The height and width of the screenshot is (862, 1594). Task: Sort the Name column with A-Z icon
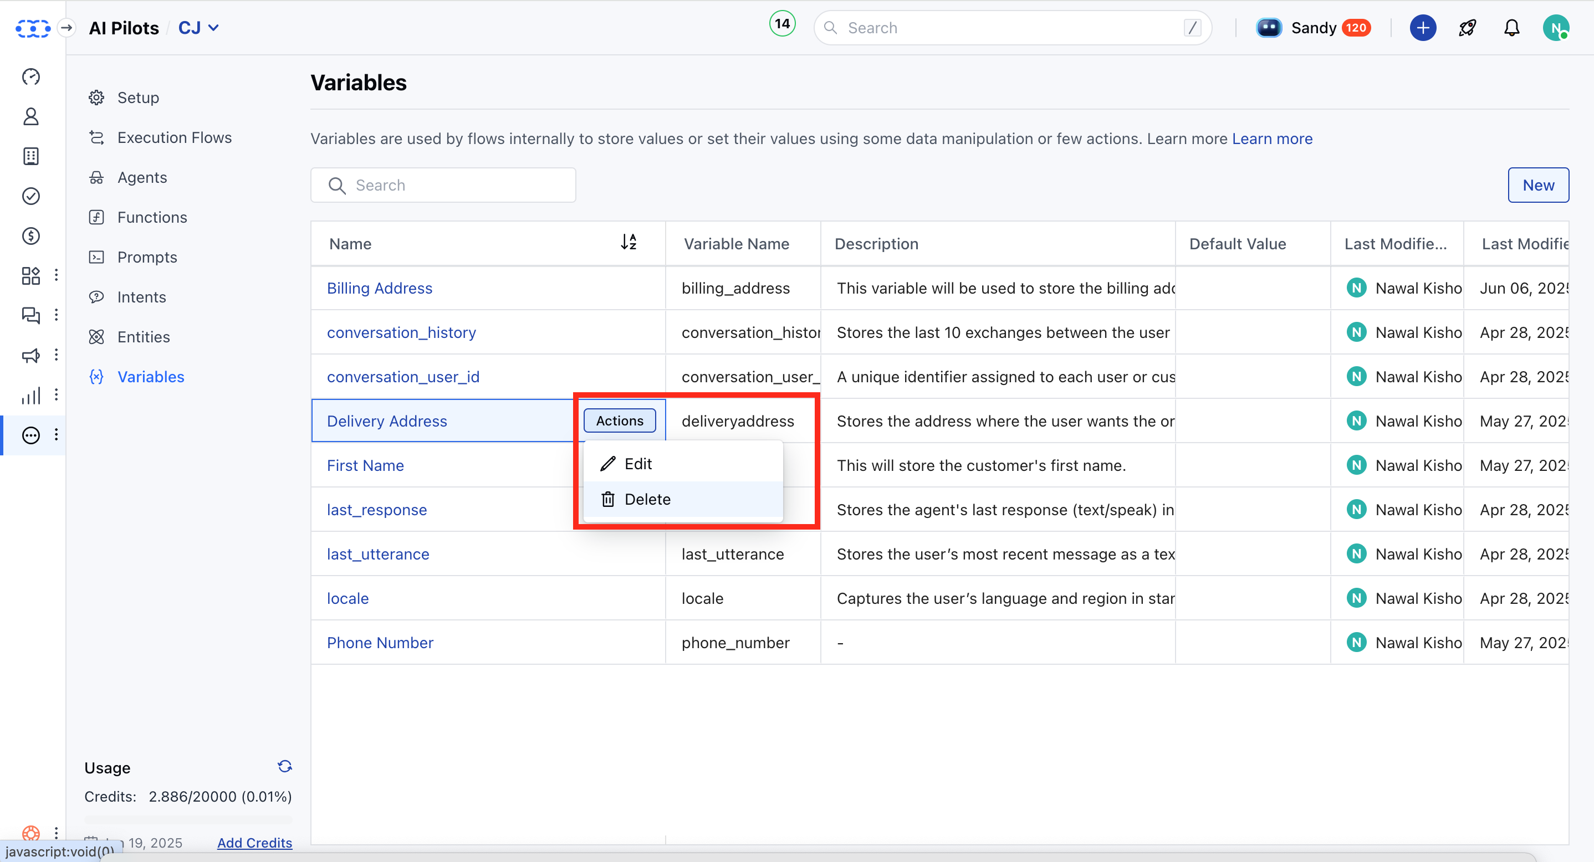click(x=629, y=242)
